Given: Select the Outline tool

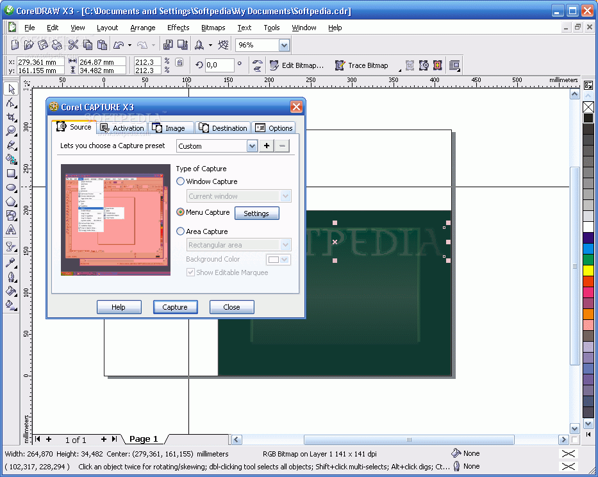Looking at the screenshot, I should (11, 277).
